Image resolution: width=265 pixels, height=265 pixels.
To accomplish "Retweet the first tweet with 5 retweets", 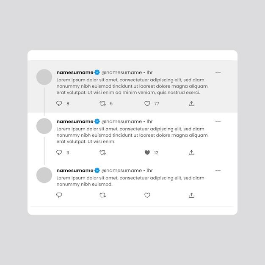I will [x=103, y=103].
